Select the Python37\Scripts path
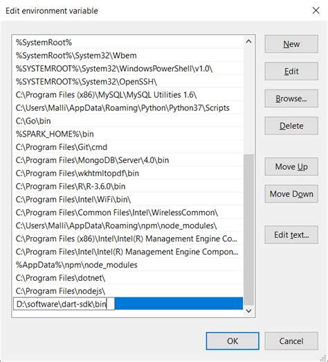Image resolution: width=328 pixels, height=362 pixels. 128,108
